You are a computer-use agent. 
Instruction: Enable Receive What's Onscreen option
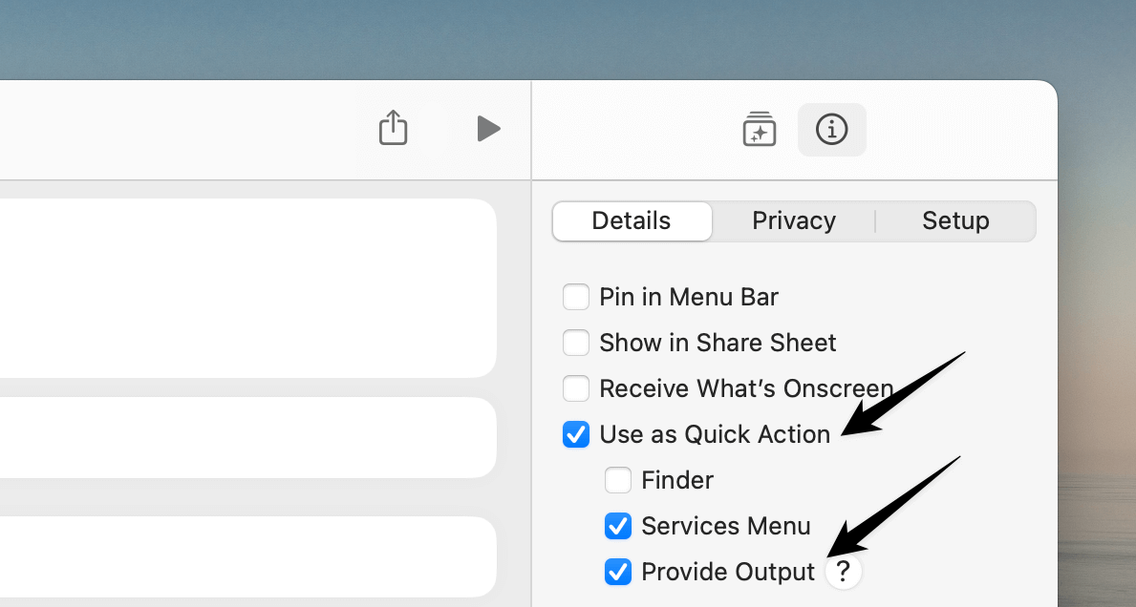[576, 388]
